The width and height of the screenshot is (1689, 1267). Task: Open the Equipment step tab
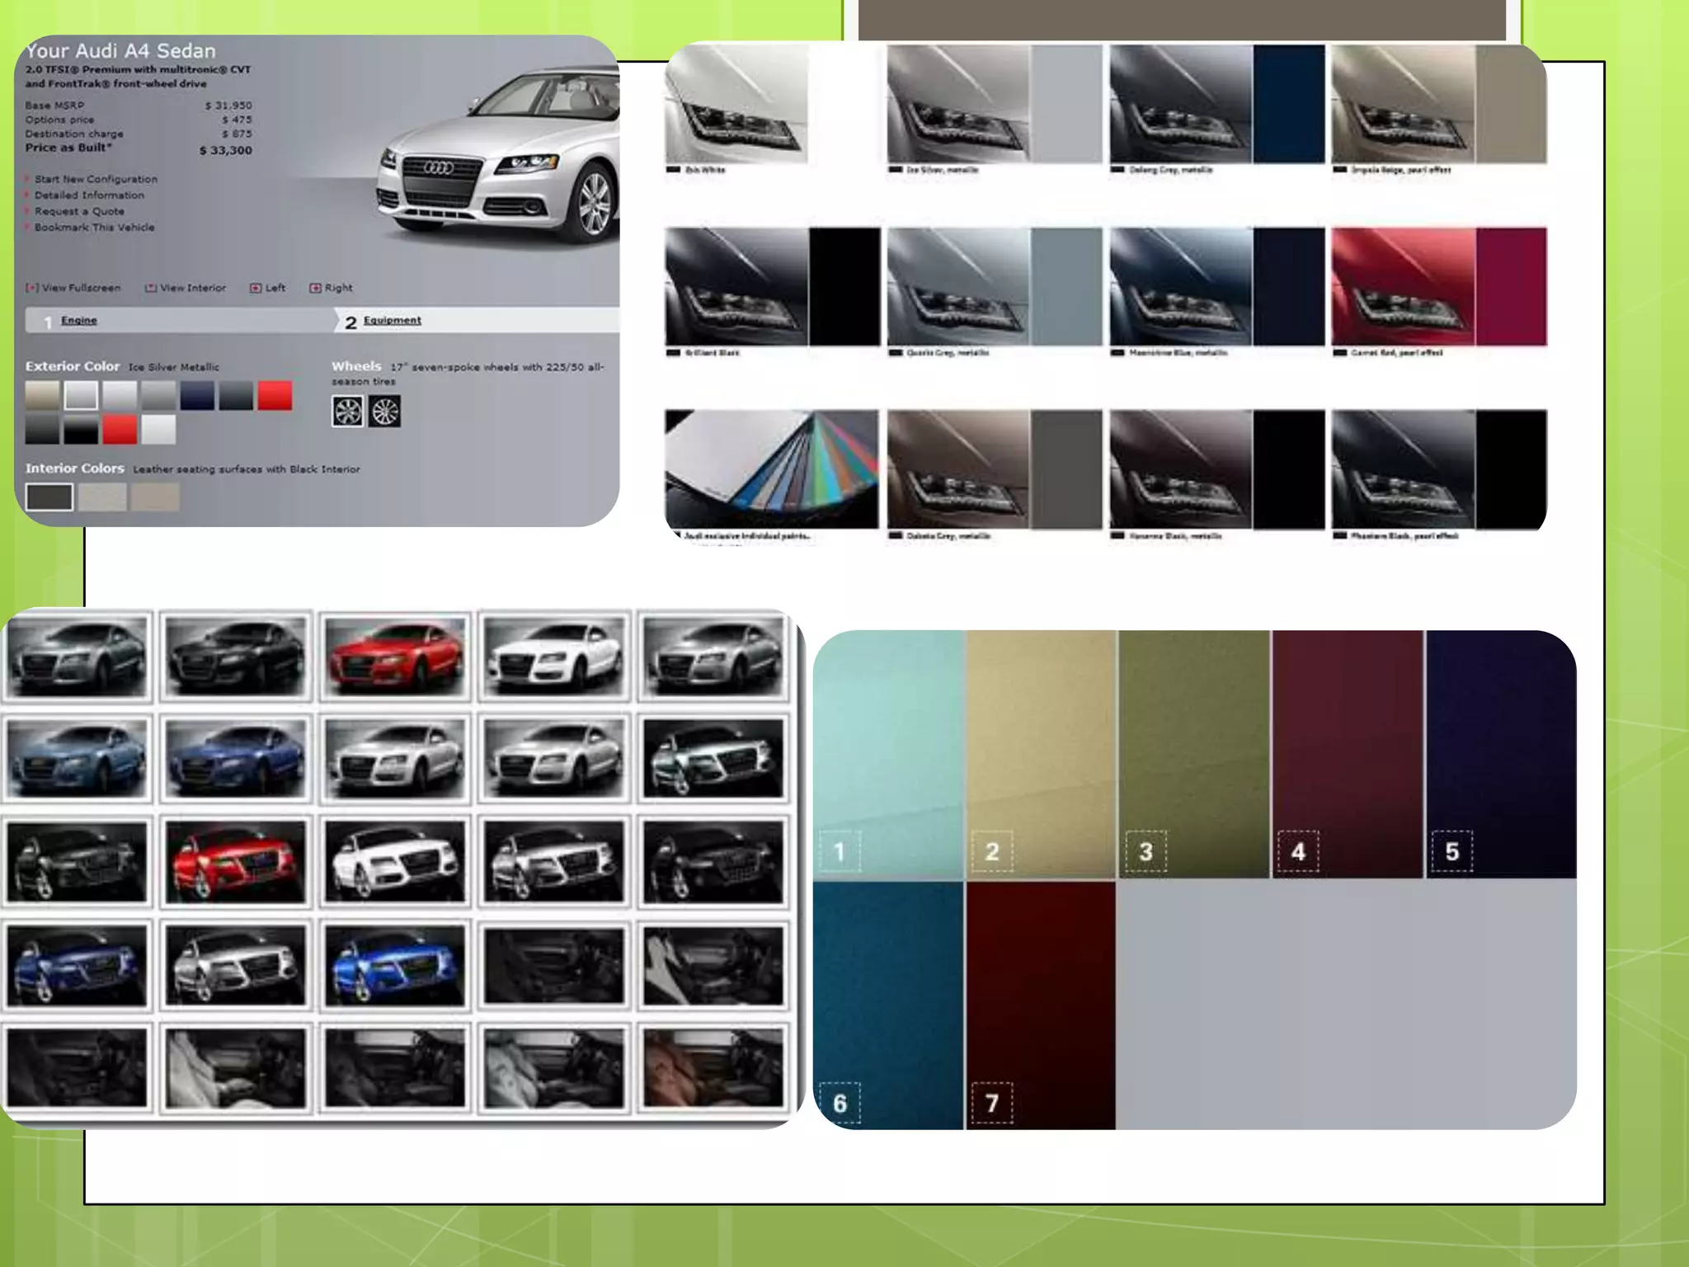[392, 320]
